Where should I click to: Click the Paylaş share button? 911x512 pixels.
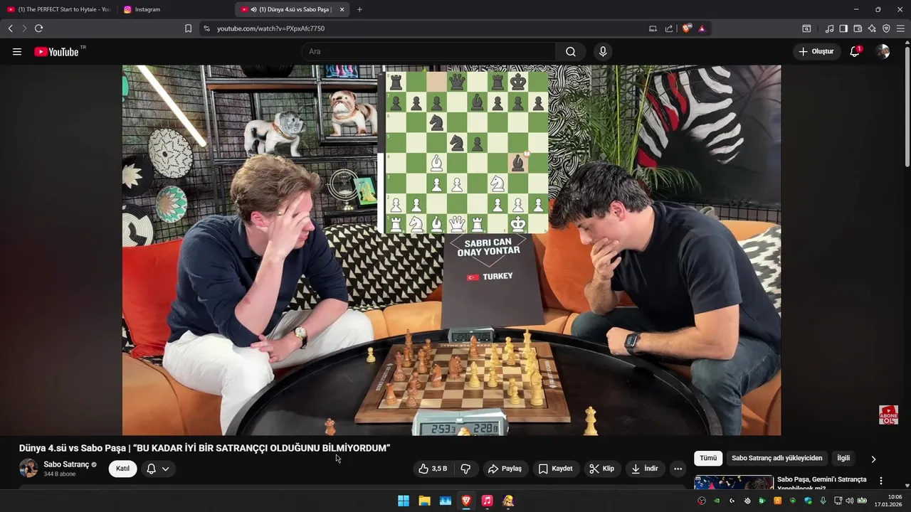(505, 469)
